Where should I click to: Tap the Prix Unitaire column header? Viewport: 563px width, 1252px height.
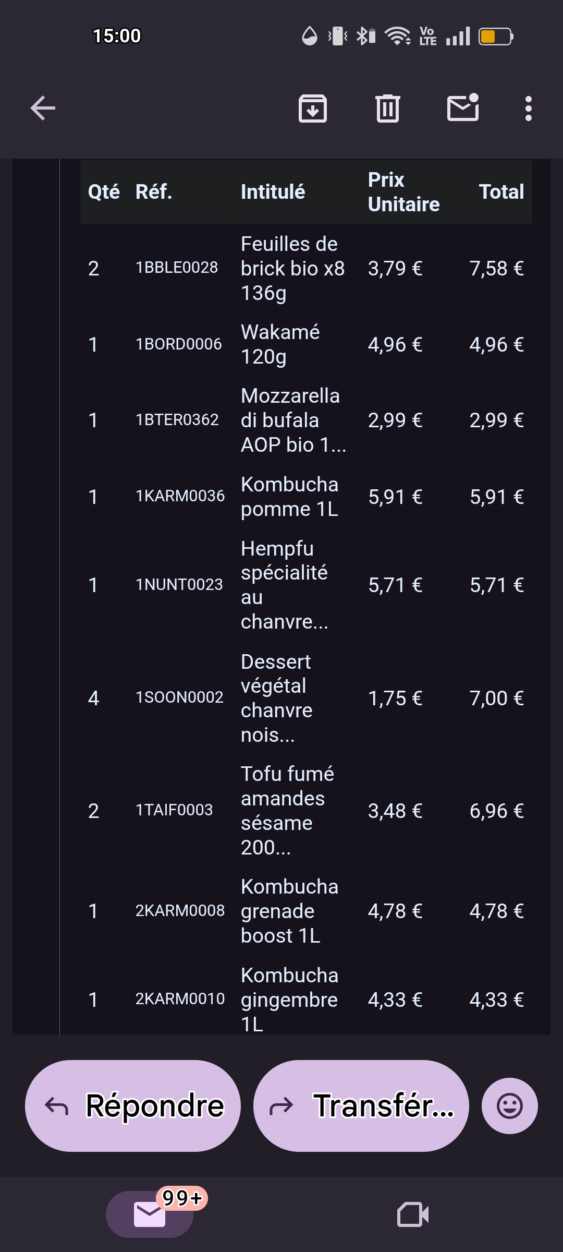(x=403, y=192)
